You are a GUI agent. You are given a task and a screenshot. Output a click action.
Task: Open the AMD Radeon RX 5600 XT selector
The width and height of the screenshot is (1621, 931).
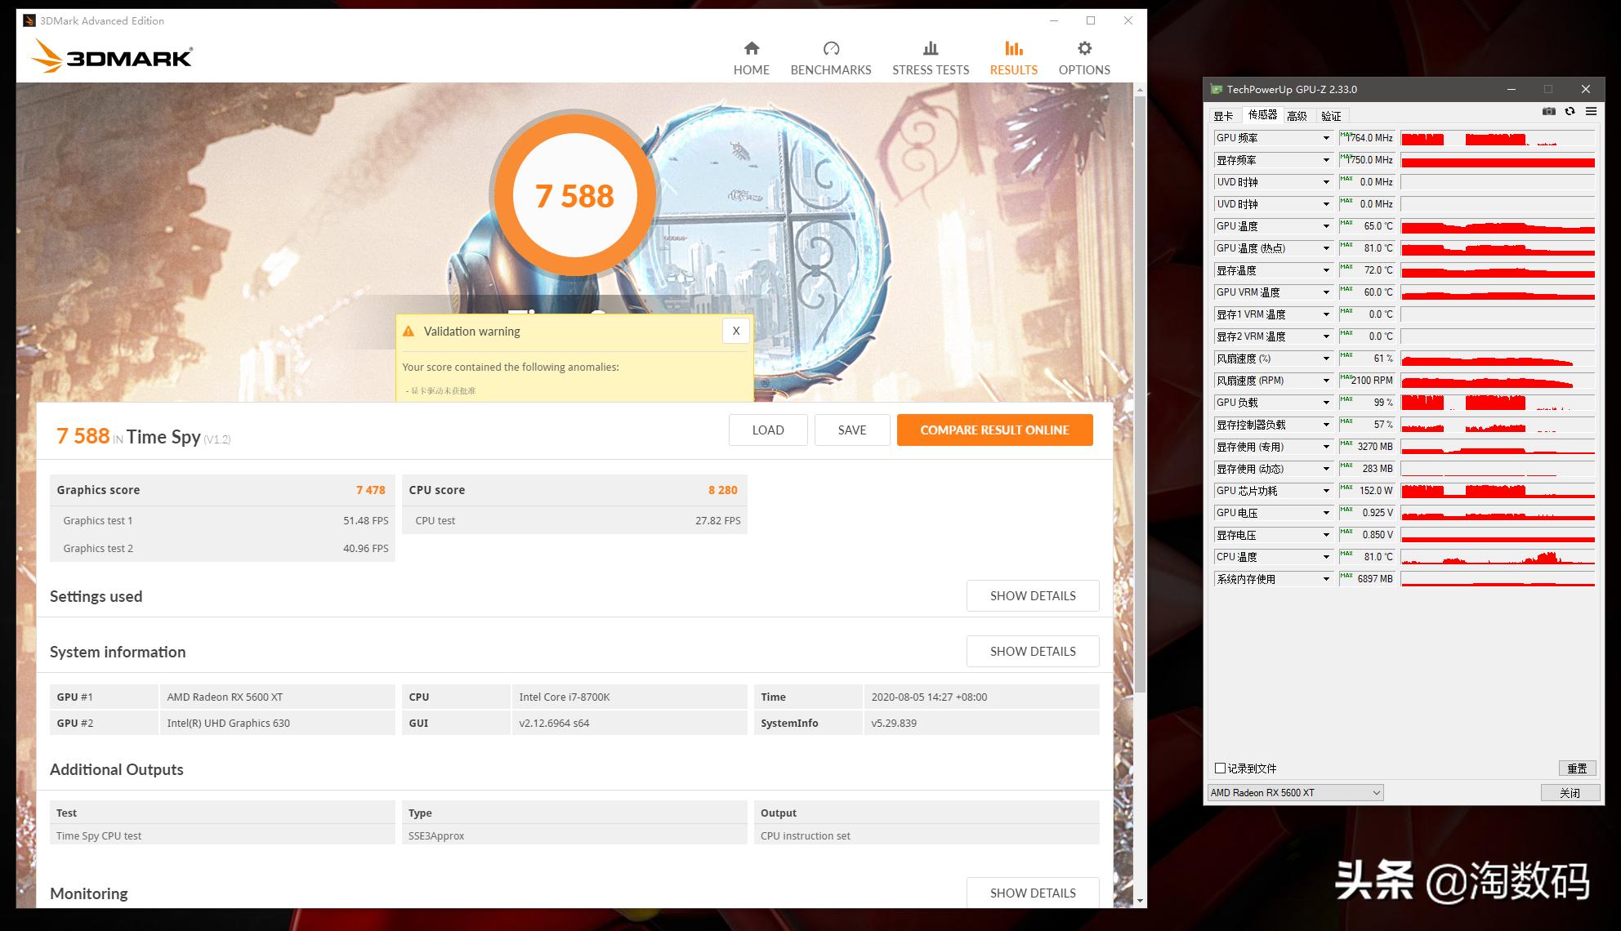click(1294, 792)
